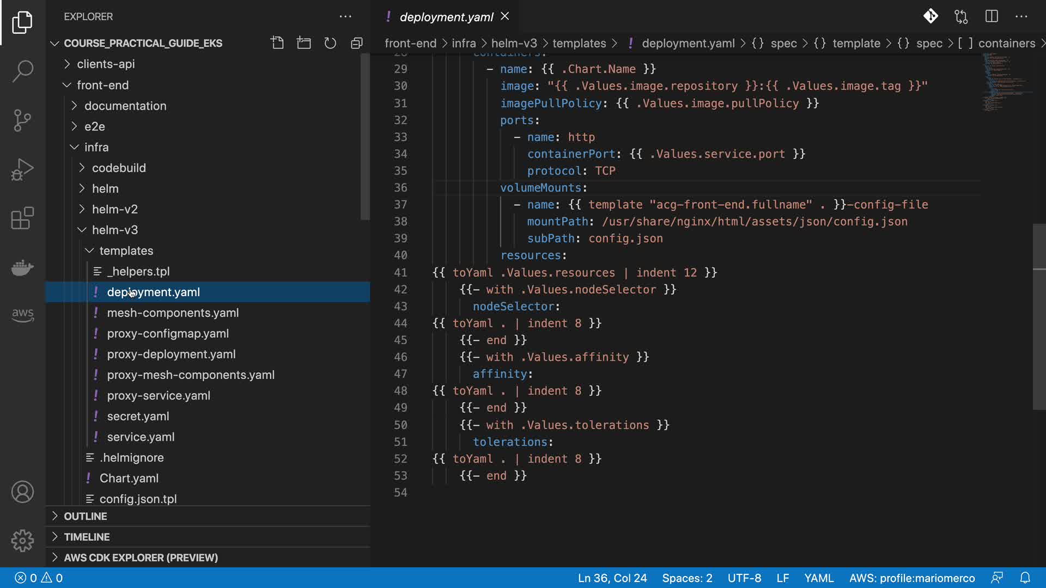This screenshot has height=588, width=1046.
Task: Collapse the helm-v3 folder
Action: [114, 230]
